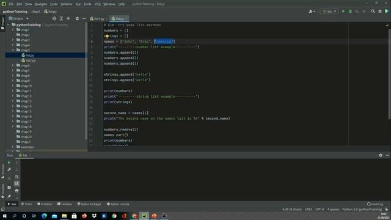Open Microsoft Edge from the taskbar
This screenshot has height=220, width=391.
coord(45,216)
